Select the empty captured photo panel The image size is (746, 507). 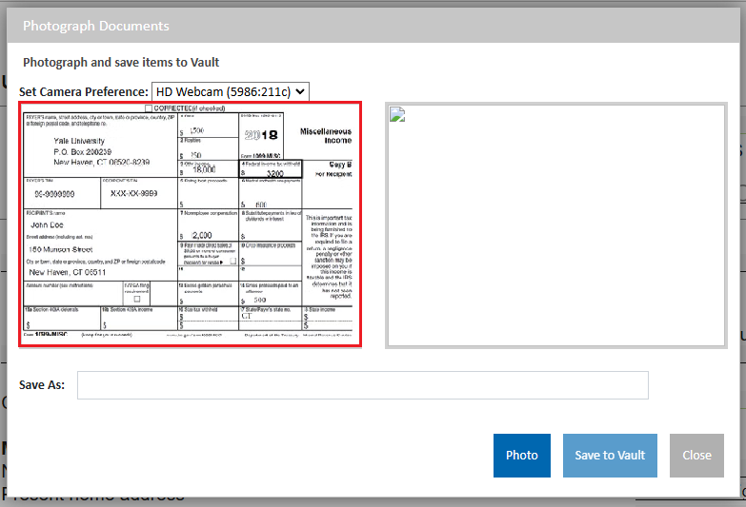(x=555, y=225)
